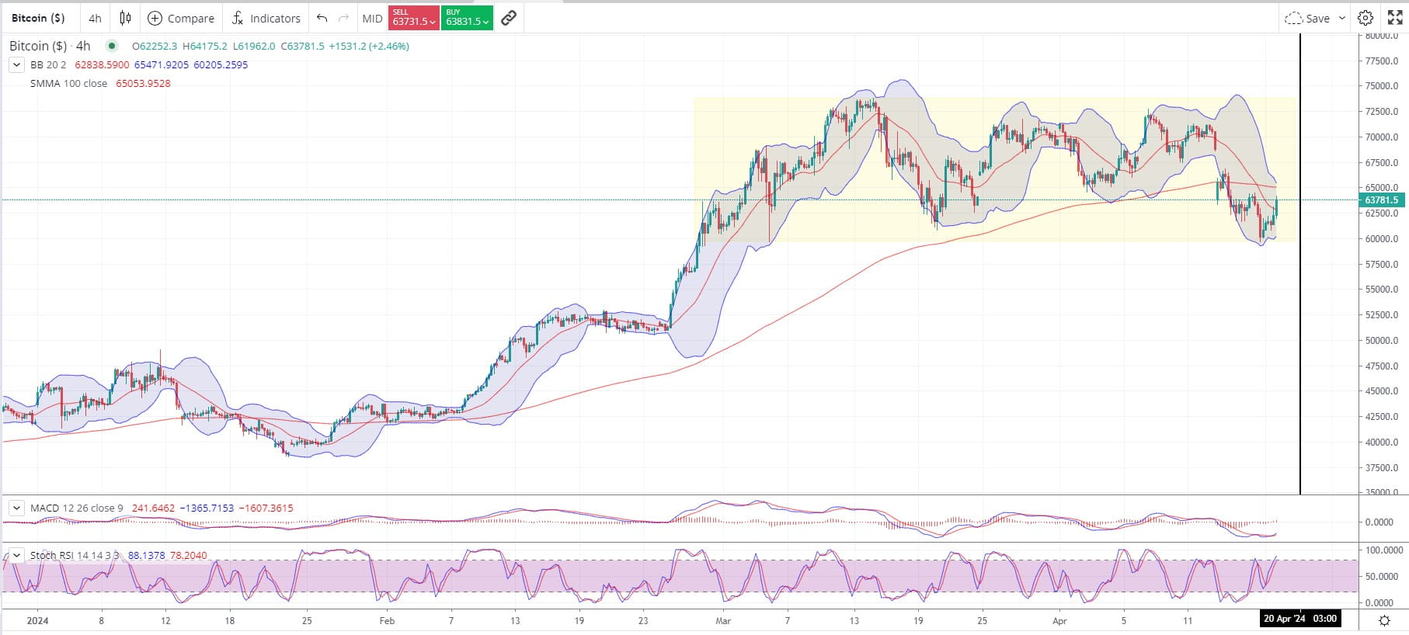Click the current price label 63781.5
Screen dimensions: 1409x635
1381,200
